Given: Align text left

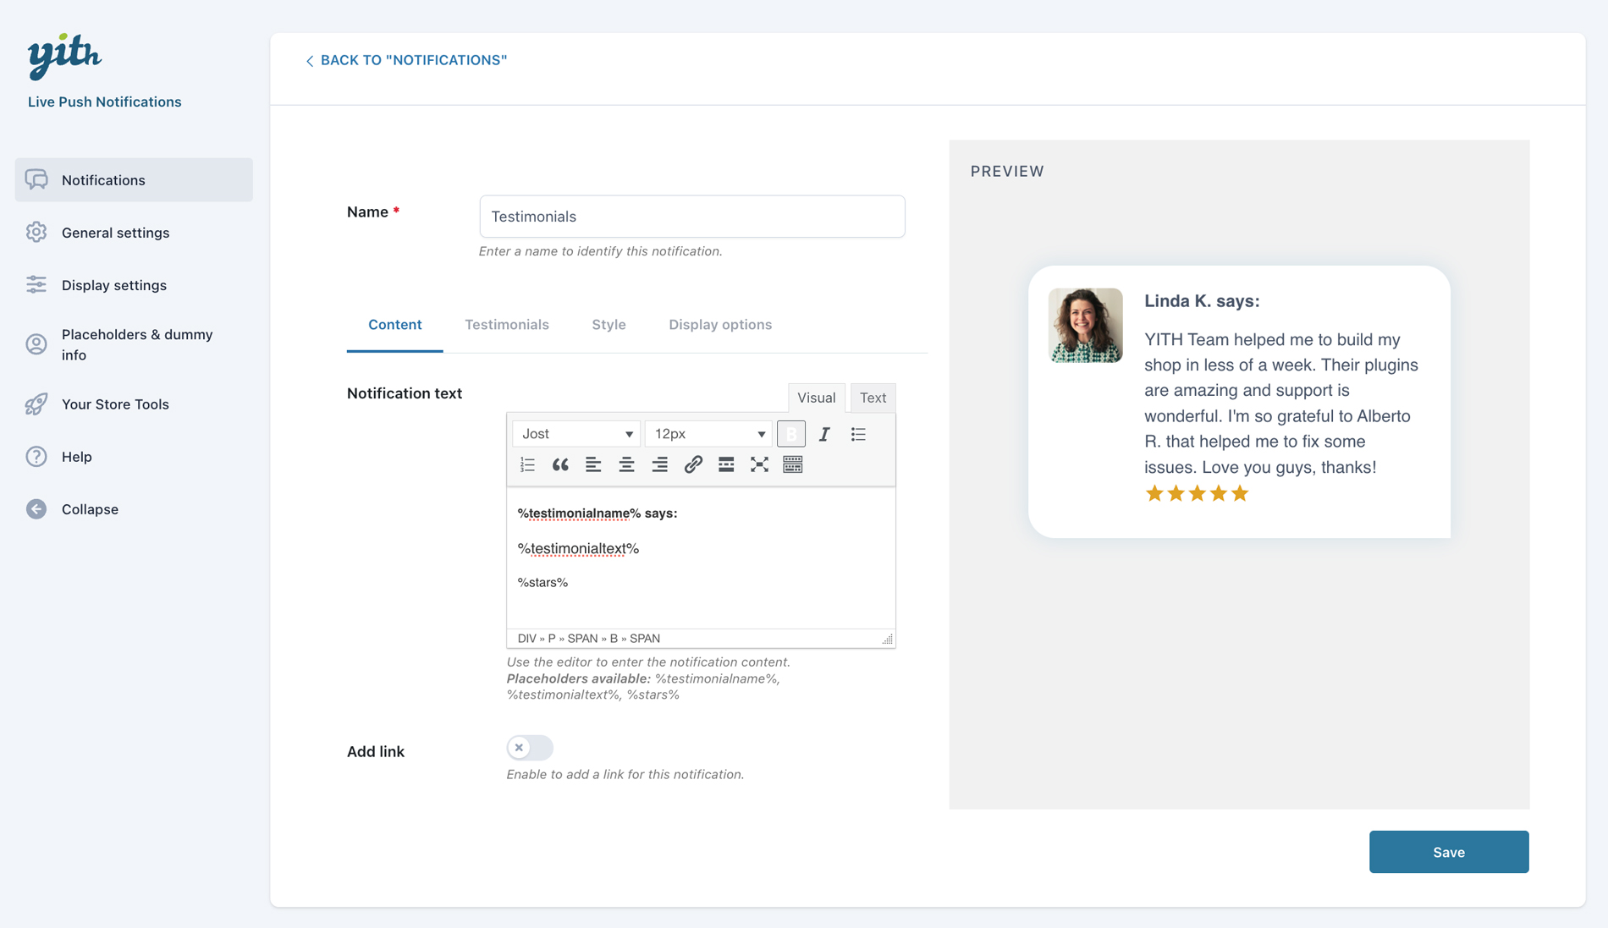Looking at the screenshot, I should click(x=593, y=464).
